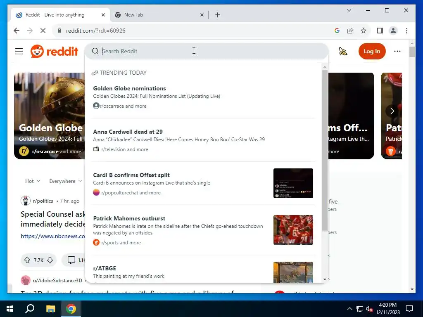
Task: Click the r/politics community avatar
Action: point(25,201)
